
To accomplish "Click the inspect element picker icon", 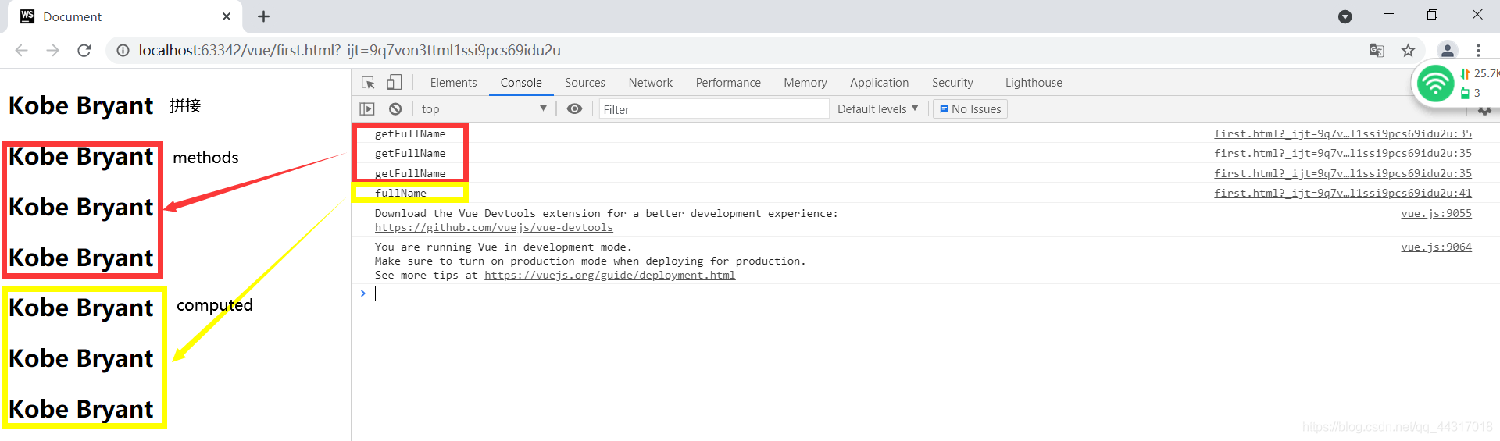I will [x=368, y=83].
